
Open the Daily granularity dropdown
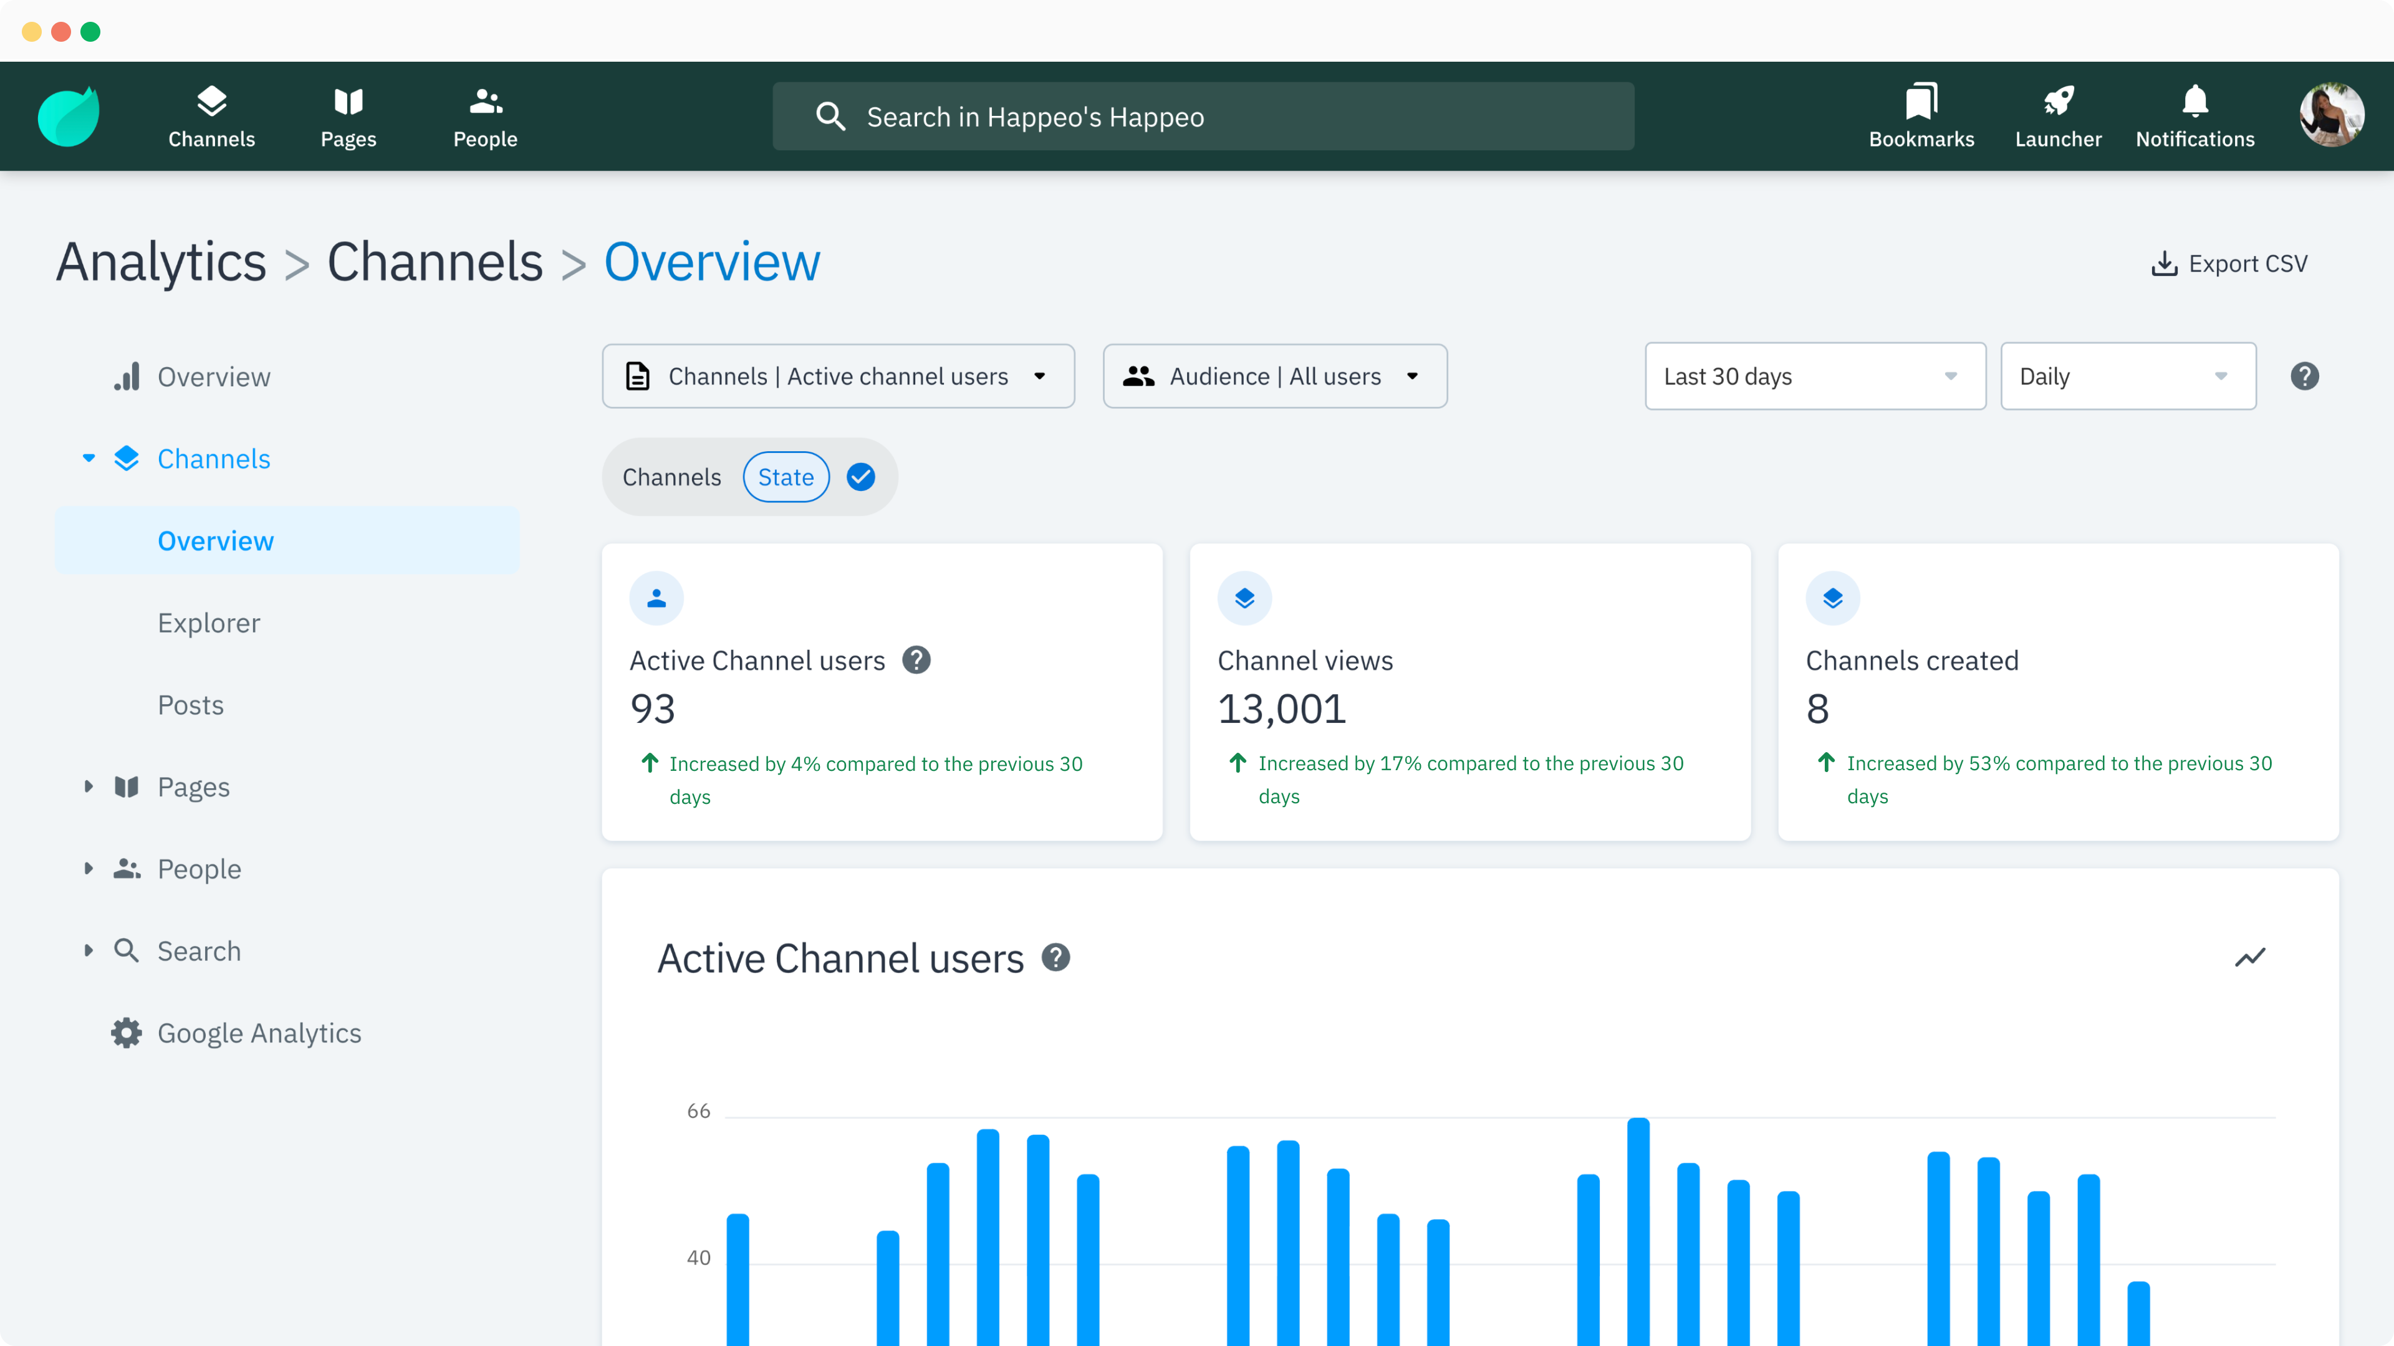(2128, 376)
